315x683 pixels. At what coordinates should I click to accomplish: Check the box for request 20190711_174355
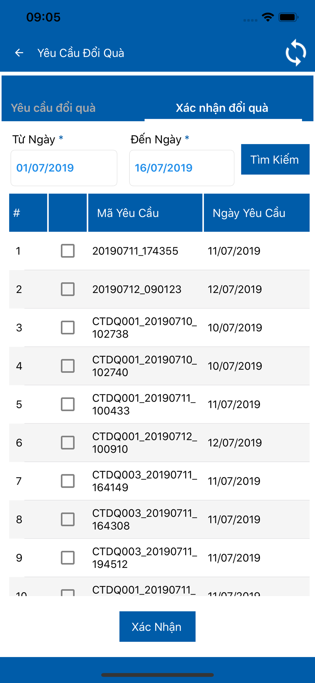[68, 251]
